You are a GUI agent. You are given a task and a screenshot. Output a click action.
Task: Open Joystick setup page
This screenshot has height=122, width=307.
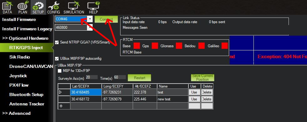coord(18,76)
